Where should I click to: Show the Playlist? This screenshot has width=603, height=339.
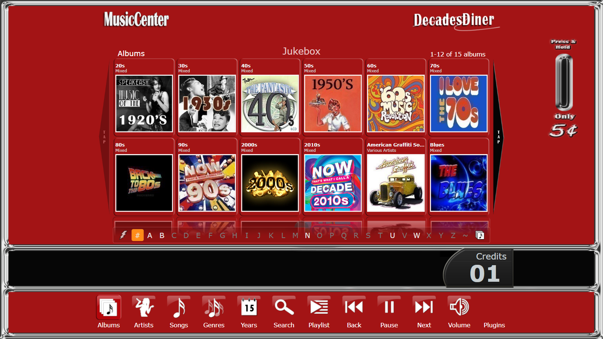[x=319, y=307]
